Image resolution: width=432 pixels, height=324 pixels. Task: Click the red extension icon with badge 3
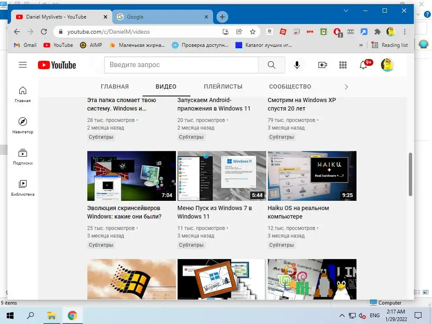click(337, 32)
